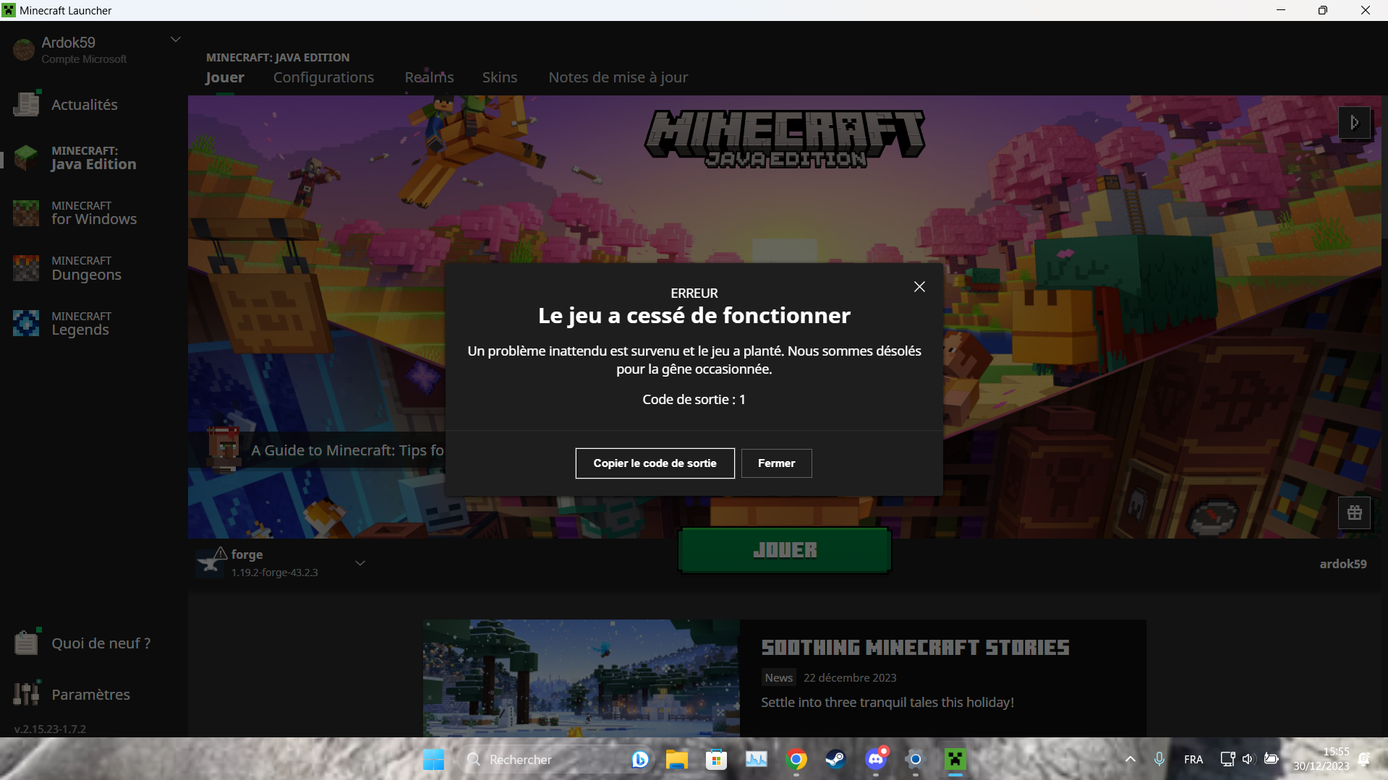Screen dimensions: 1388x780
Task: Expand the forge version selector chevron
Action: tap(360, 563)
